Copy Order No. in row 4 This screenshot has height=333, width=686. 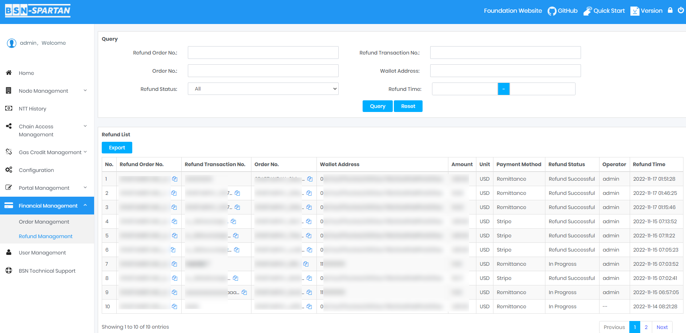click(x=309, y=221)
